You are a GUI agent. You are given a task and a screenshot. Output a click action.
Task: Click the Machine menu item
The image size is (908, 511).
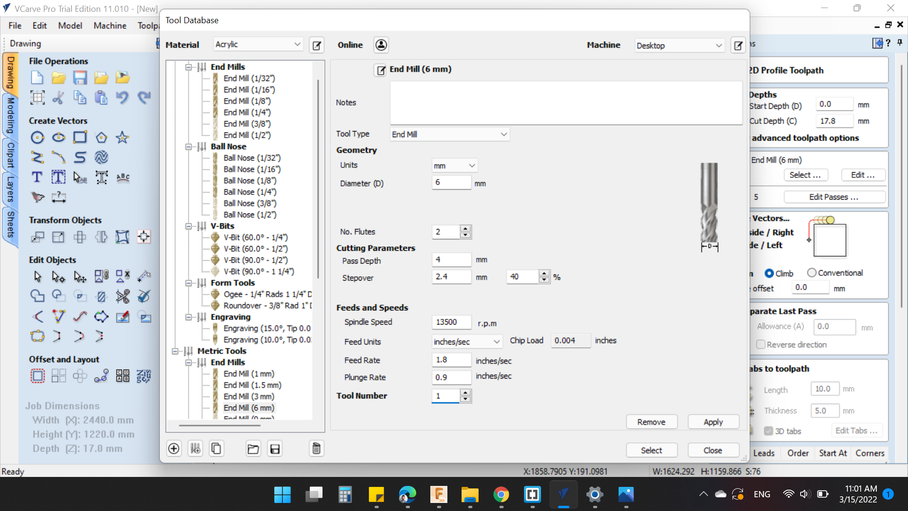[x=110, y=26]
